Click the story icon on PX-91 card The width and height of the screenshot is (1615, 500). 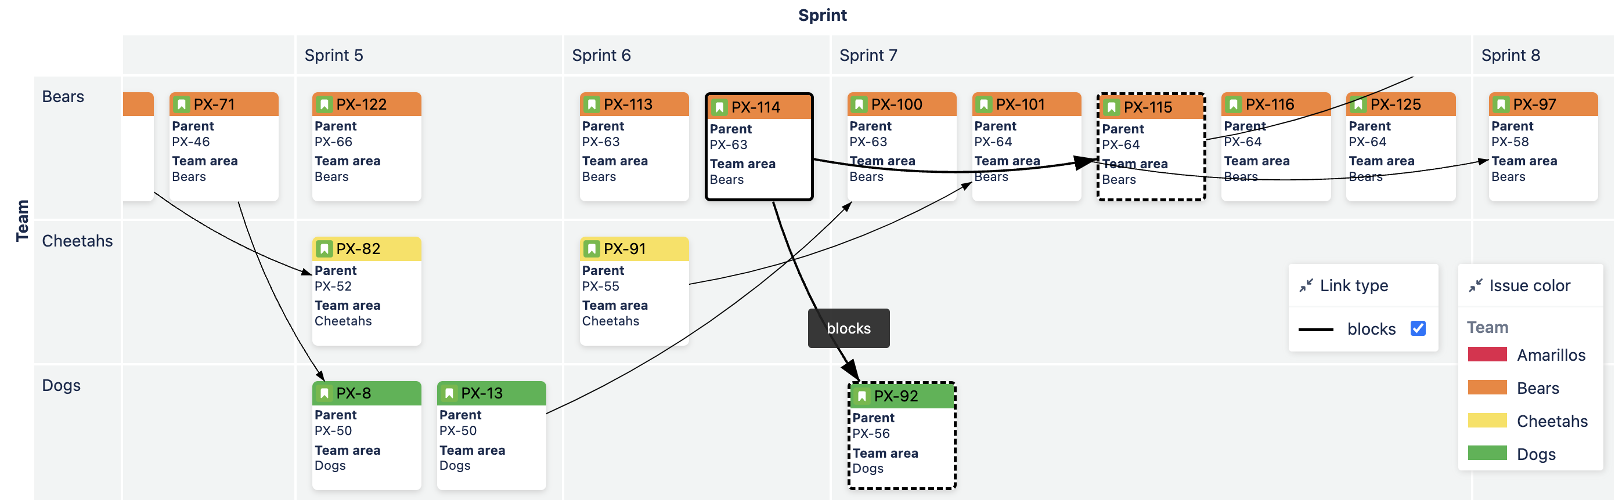tap(592, 249)
